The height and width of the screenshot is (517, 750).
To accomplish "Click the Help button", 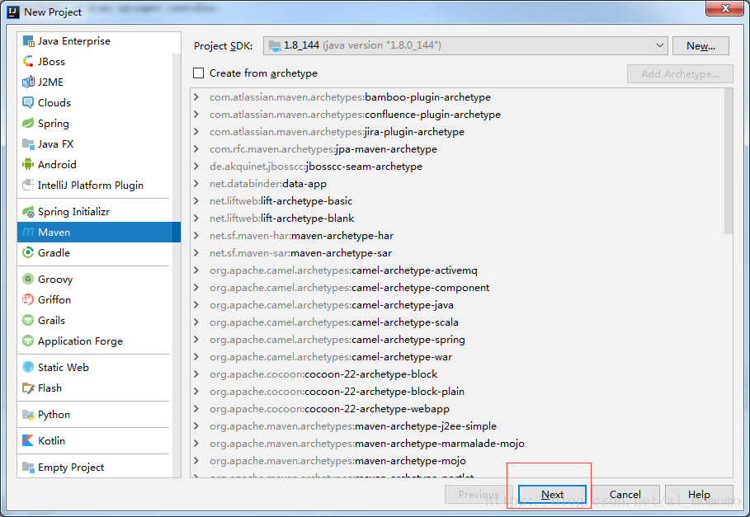I will point(699,495).
